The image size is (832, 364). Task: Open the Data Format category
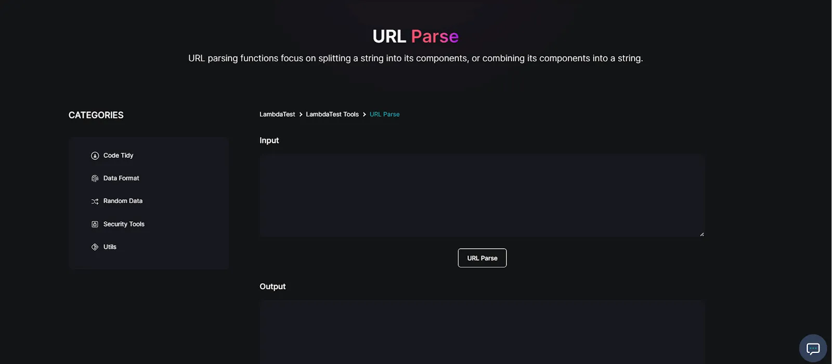[121, 178]
